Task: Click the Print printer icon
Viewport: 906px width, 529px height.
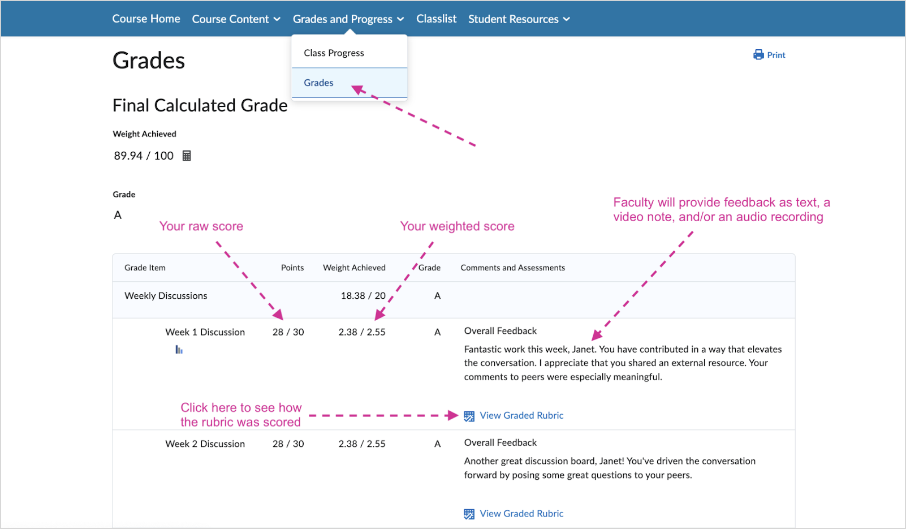Action: click(758, 54)
